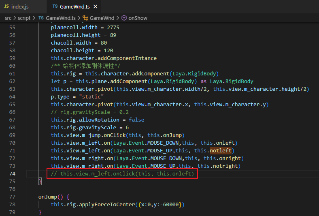Viewport: 319px width, 216px height.
Task: Click 'addComponentIntance' on line 59
Action: click(x=127, y=58)
